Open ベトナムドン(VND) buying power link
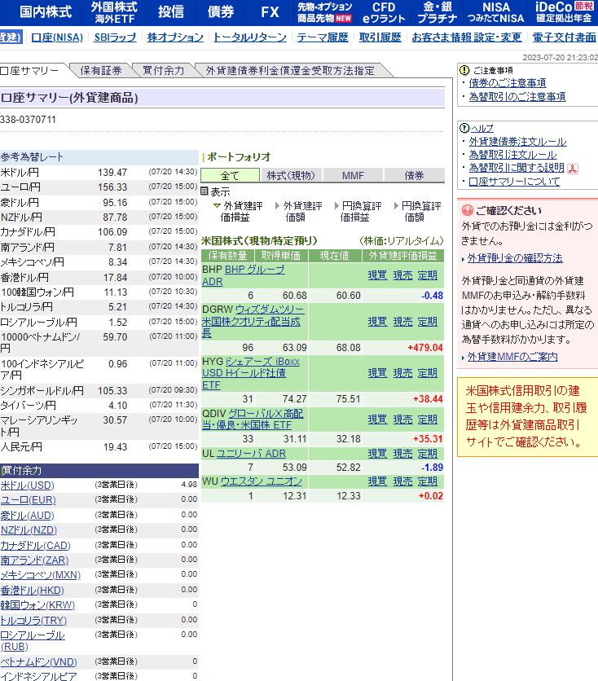This screenshot has height=681, width=598. coord(38,662)
